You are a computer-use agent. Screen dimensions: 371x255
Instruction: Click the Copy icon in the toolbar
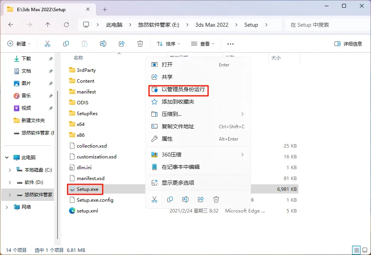pyautogui.click(x=66, y=44)
